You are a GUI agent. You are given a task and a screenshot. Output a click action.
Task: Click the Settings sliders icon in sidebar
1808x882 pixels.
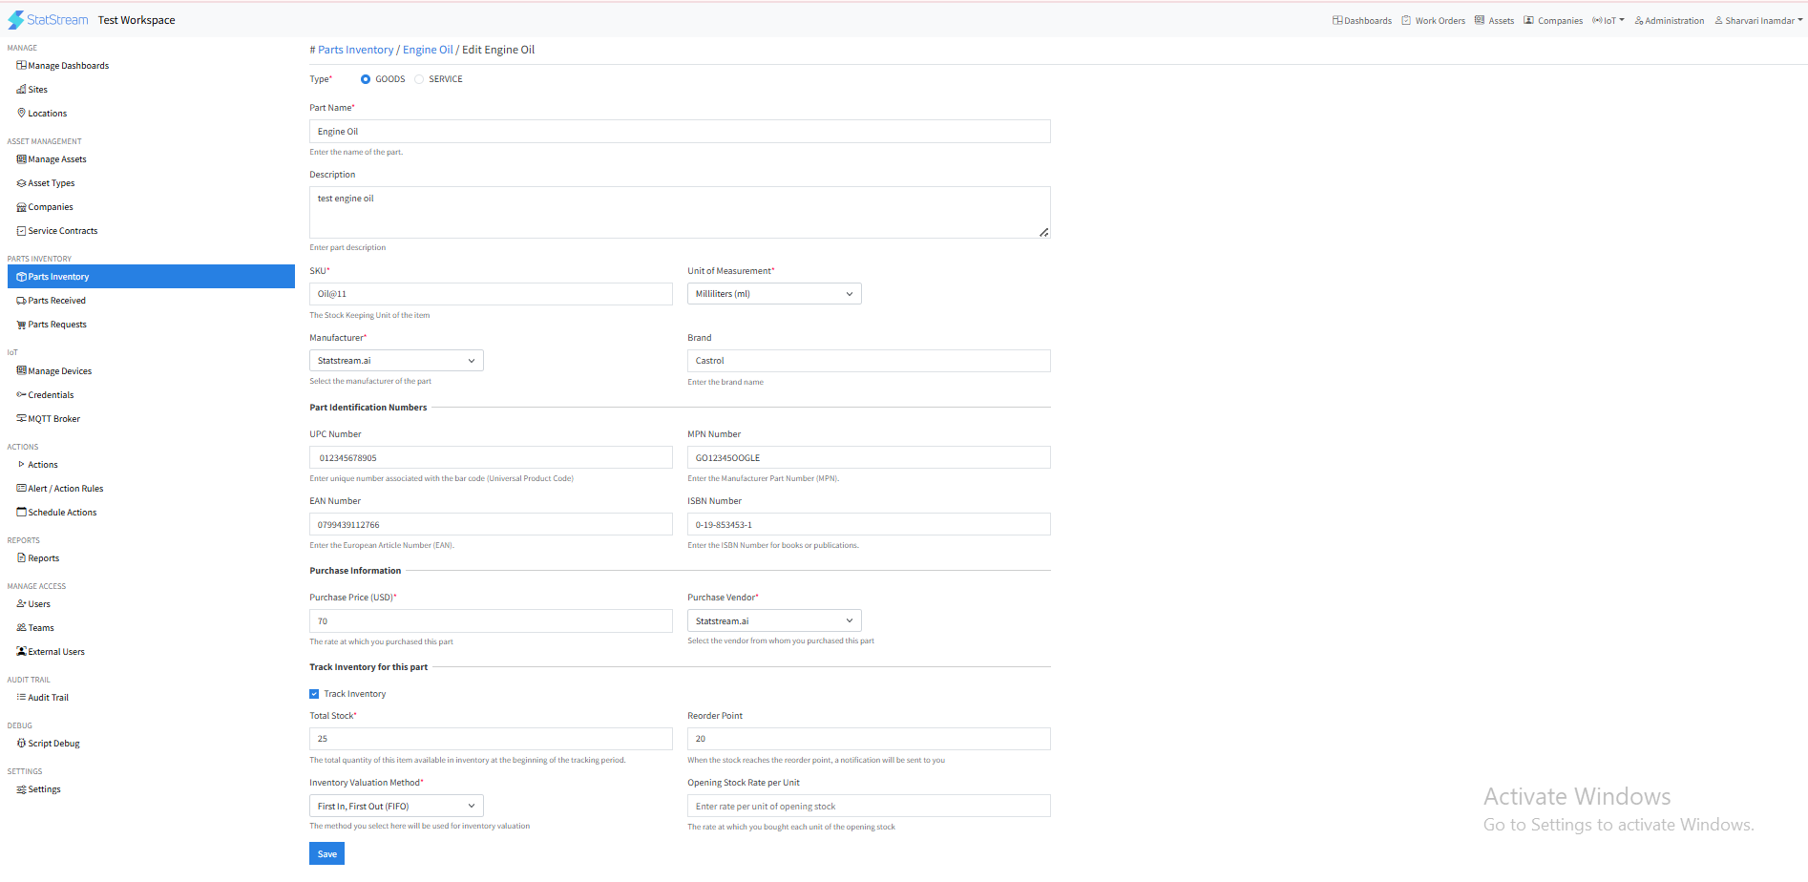tap(21, 789)
